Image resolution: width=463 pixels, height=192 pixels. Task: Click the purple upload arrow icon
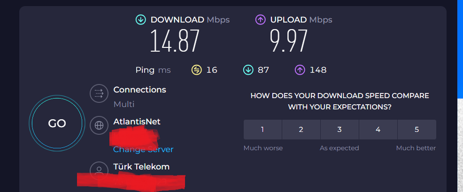[x=260, y=20]
